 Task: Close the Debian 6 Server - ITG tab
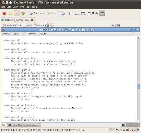click(32, 20)
